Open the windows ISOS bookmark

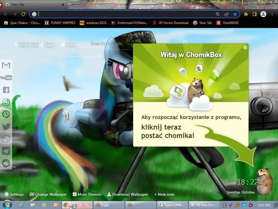click(93, 23)
